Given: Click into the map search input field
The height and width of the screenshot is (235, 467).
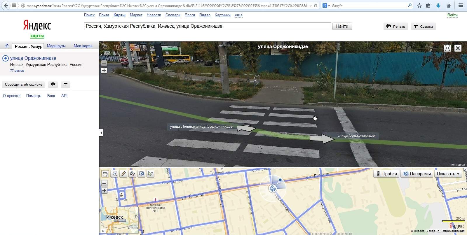Looking at the screenshot, I should tap(208, 26).
